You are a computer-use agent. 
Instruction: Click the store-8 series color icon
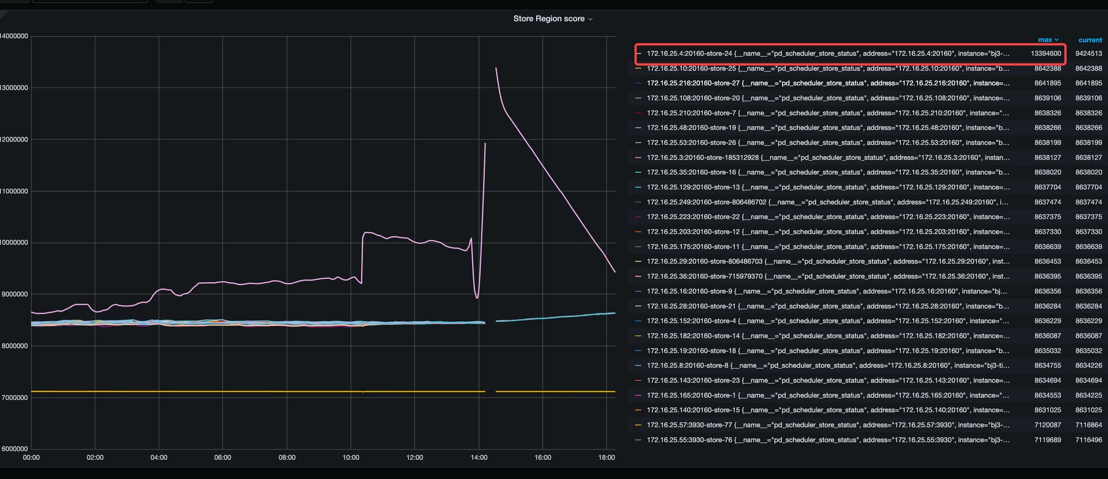point(638,366)
